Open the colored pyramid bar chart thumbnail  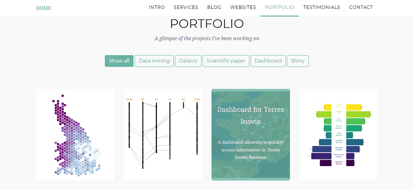coord(339,135)
